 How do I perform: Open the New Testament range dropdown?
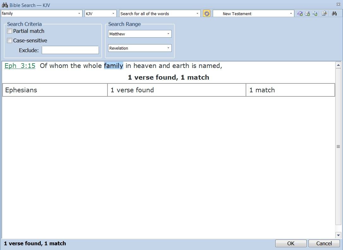click(x=291, y=14)
